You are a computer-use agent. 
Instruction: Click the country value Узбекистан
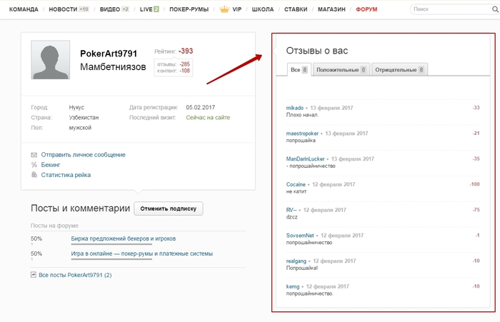click(x=84, y=117)
